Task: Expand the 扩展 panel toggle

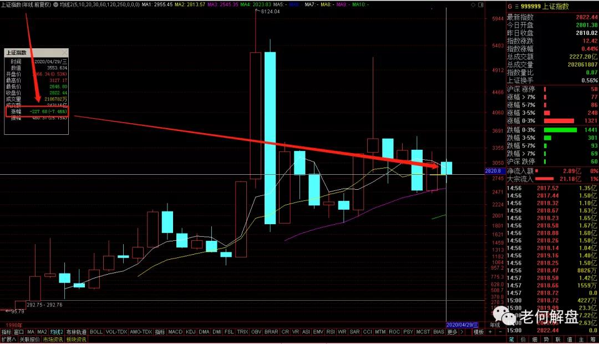Action: pyautogui.click(x=8, y=340)
